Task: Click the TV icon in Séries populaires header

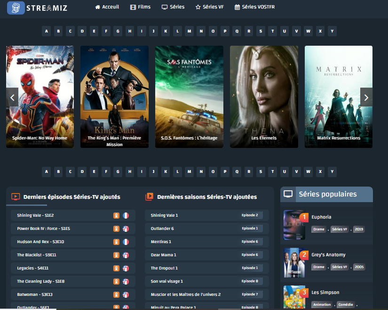Action: click(x=288, y=194)
